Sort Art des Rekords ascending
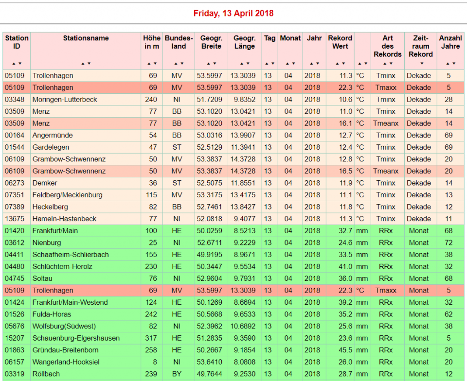 (385, 64)
